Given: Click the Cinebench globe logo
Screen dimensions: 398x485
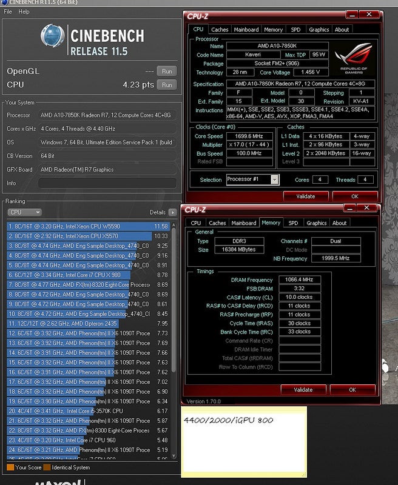Looking at the screenshot, I should (53, 36).
